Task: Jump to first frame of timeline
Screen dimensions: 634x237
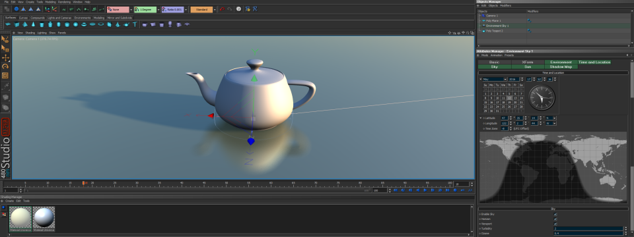Action: tap(396, 190)
